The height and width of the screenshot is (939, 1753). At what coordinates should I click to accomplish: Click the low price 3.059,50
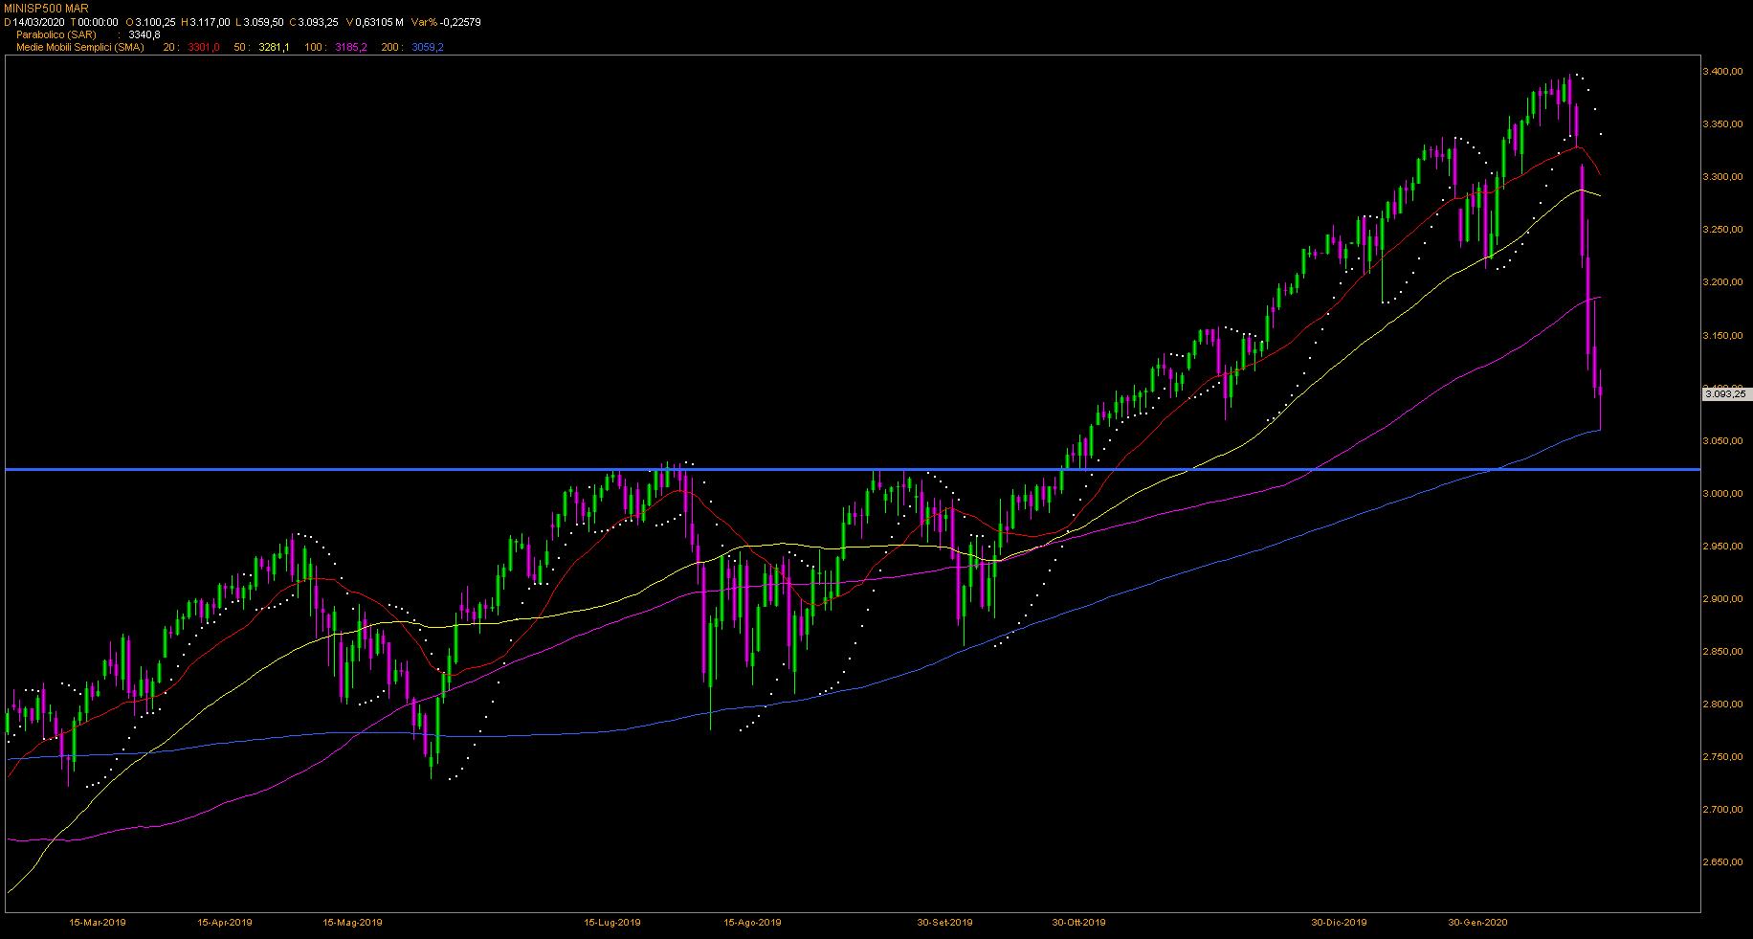click(263, 21)
